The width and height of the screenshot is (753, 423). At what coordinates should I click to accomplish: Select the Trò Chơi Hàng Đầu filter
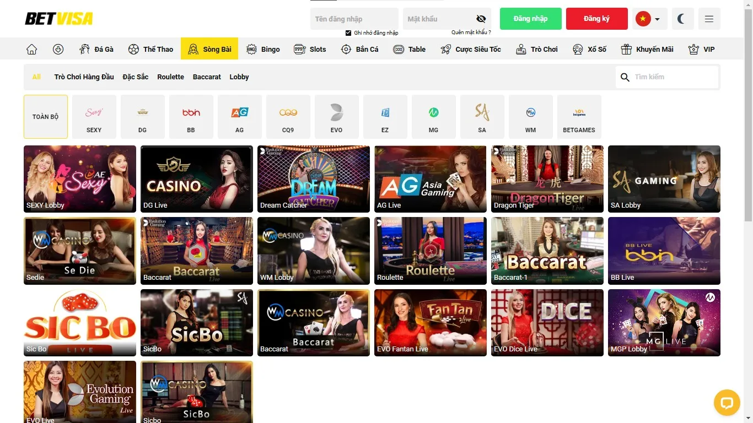point(84,77)
